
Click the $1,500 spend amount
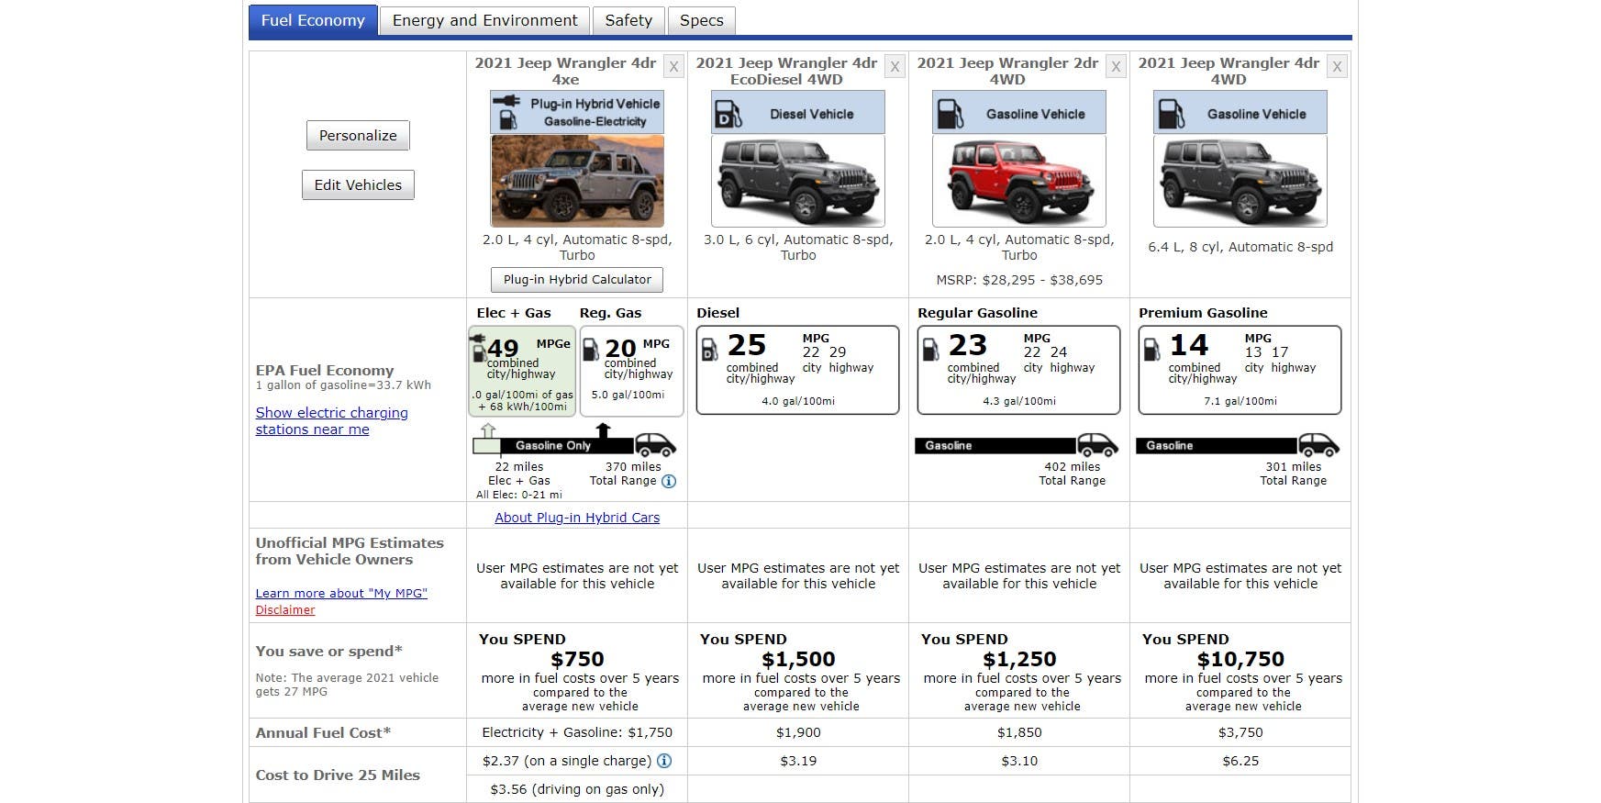pyautogui.click(x=798, y=659)
